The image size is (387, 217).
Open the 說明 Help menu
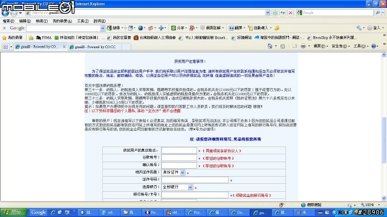click(99, 21)
